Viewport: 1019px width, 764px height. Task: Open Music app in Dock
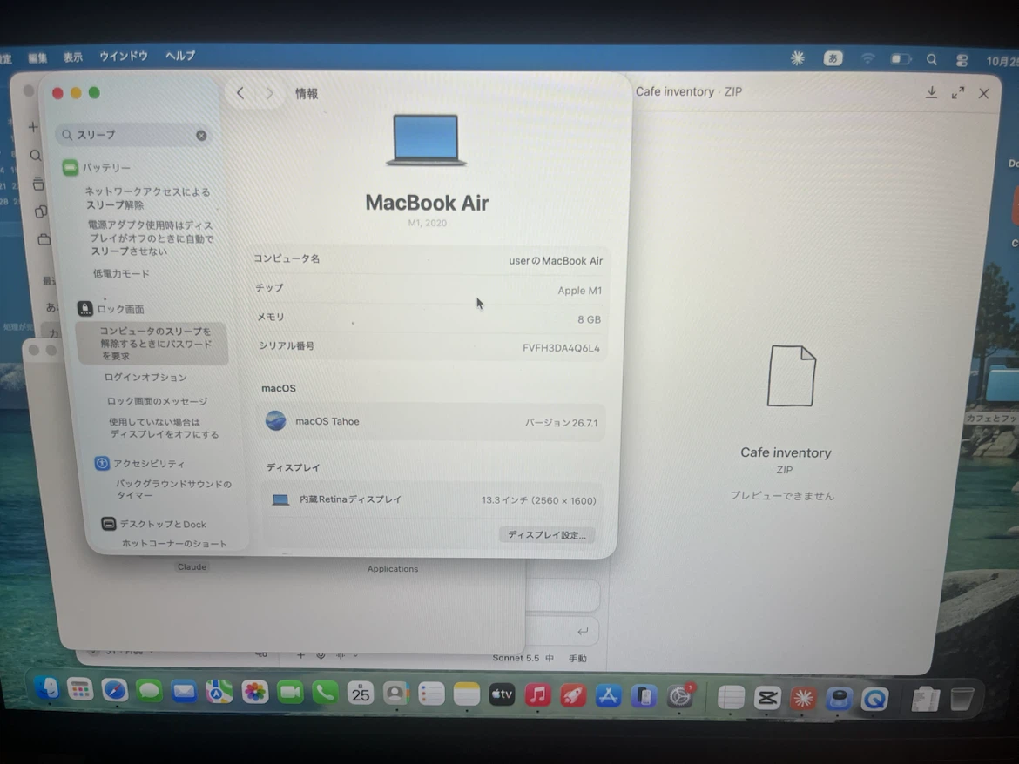537,695
